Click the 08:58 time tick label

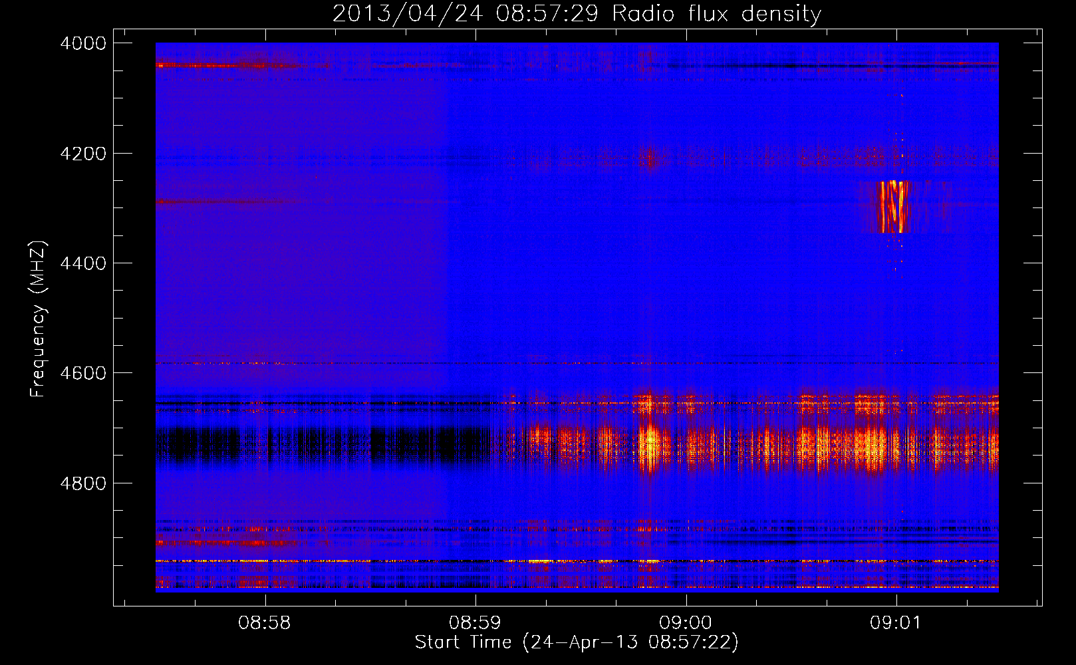tap(265, 623)
